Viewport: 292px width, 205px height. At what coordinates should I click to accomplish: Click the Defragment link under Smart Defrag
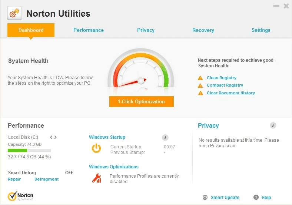46,179
